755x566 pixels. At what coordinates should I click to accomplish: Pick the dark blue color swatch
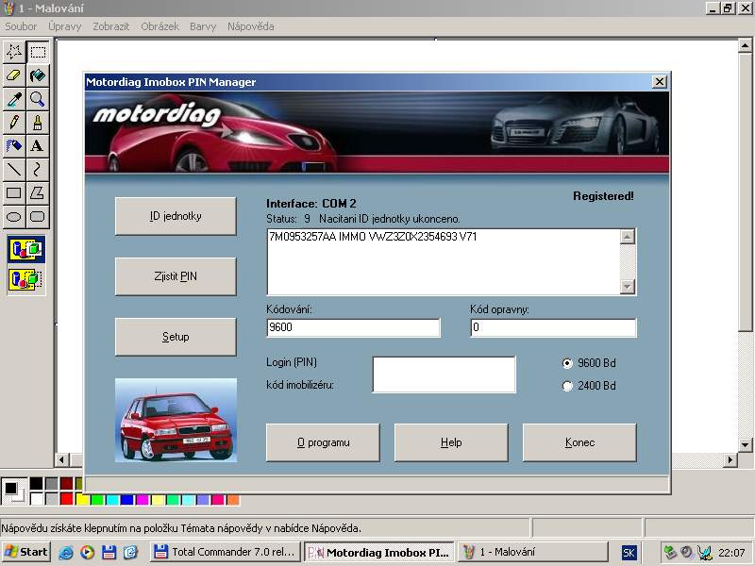point(127,500)
